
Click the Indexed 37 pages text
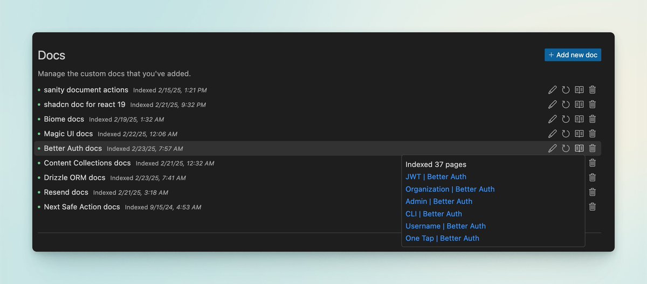point(436,164)
